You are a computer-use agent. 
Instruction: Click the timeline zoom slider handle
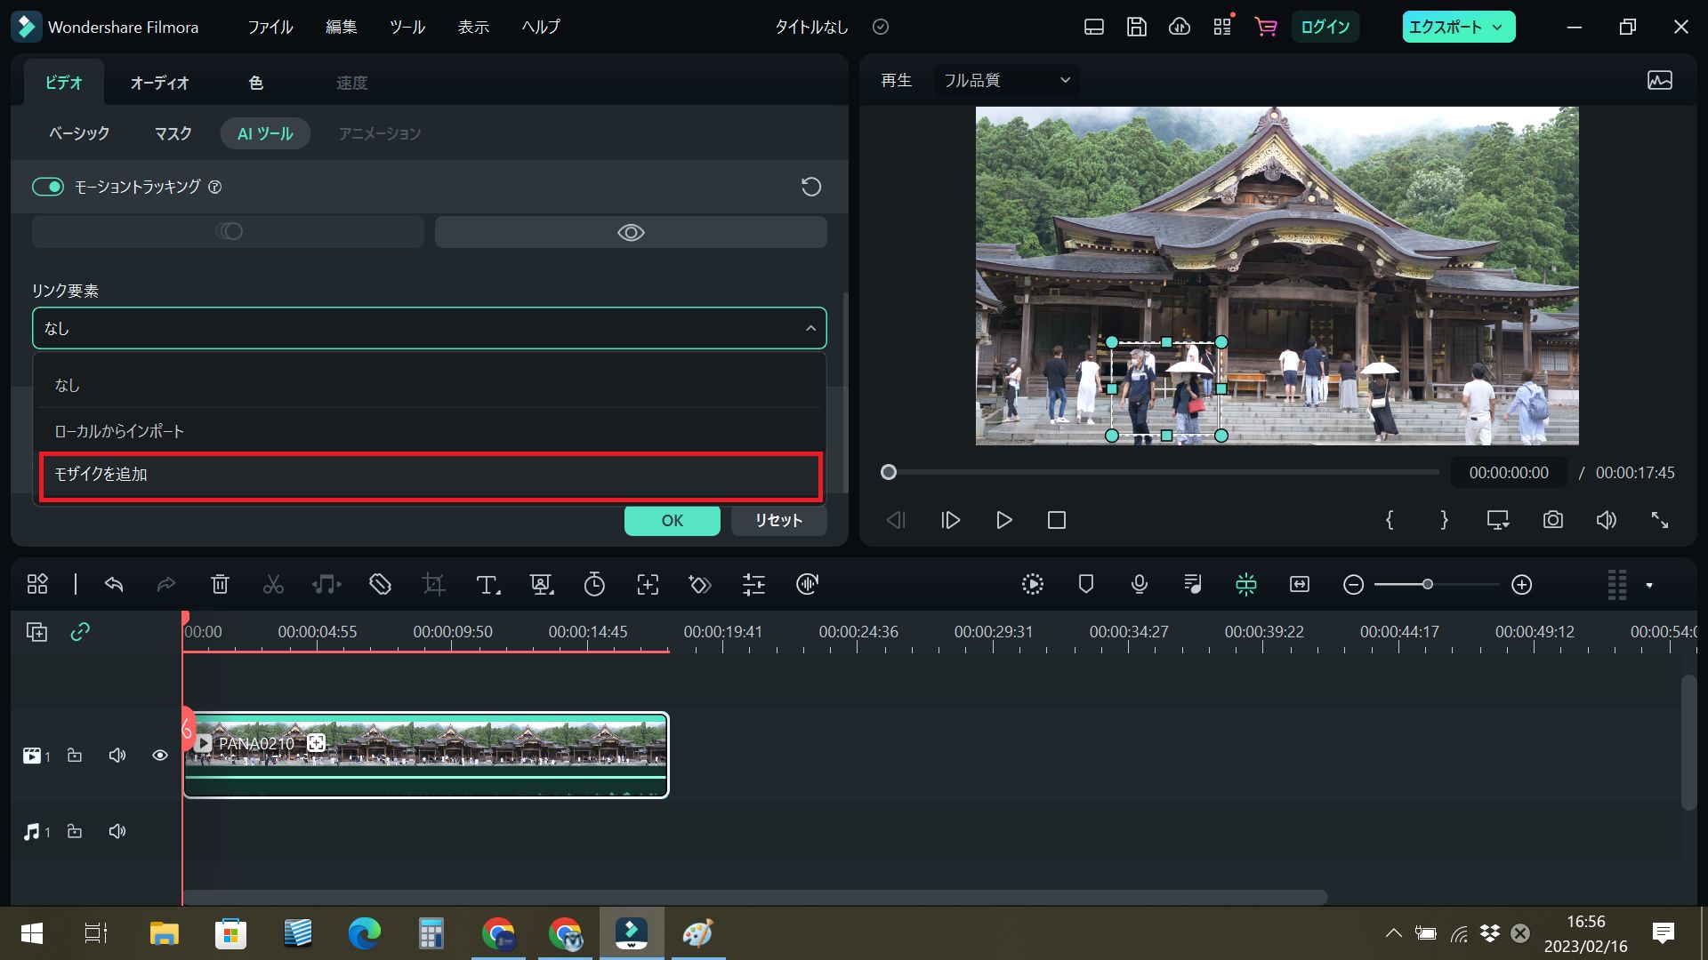pos(1428,585)
